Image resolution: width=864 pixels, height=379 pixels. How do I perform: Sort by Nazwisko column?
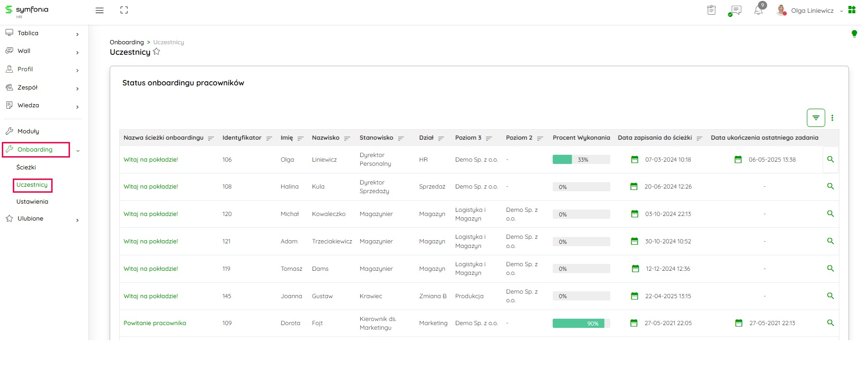(347, 138)
